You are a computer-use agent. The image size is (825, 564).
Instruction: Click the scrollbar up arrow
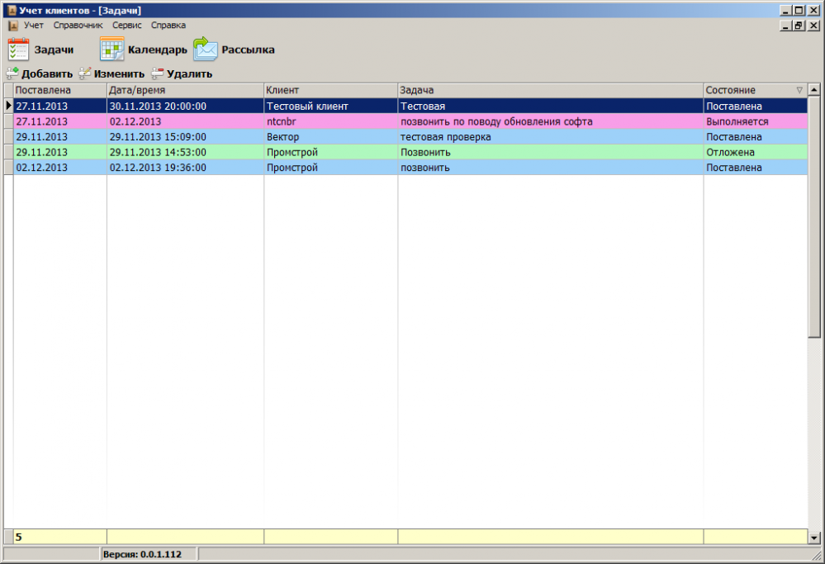click(x=814, y=89)
